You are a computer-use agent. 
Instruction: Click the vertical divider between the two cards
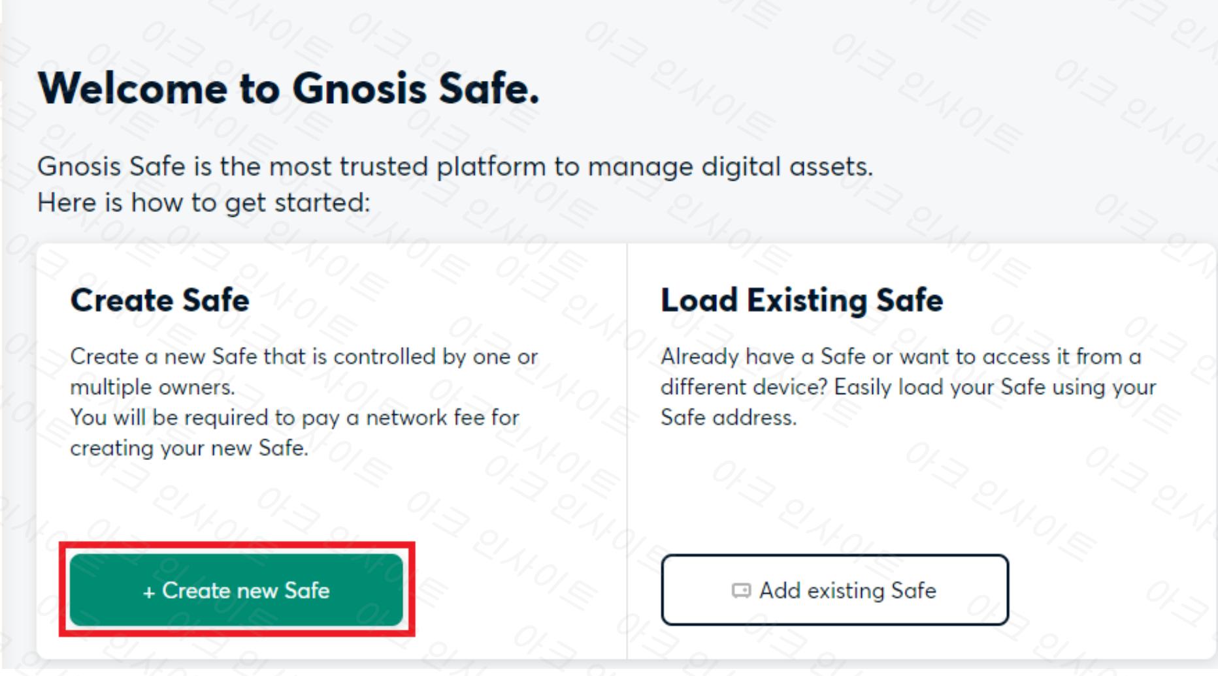(x=627, y=452)
